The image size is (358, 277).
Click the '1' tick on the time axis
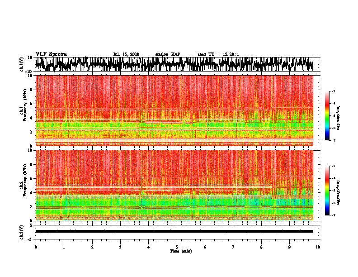click(x=64, y=247)
